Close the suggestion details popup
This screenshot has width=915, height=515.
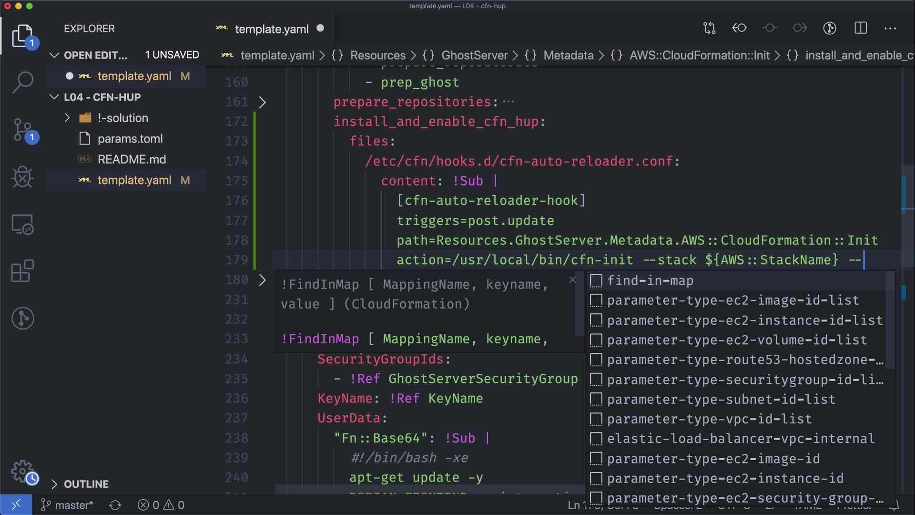point(572,280)
